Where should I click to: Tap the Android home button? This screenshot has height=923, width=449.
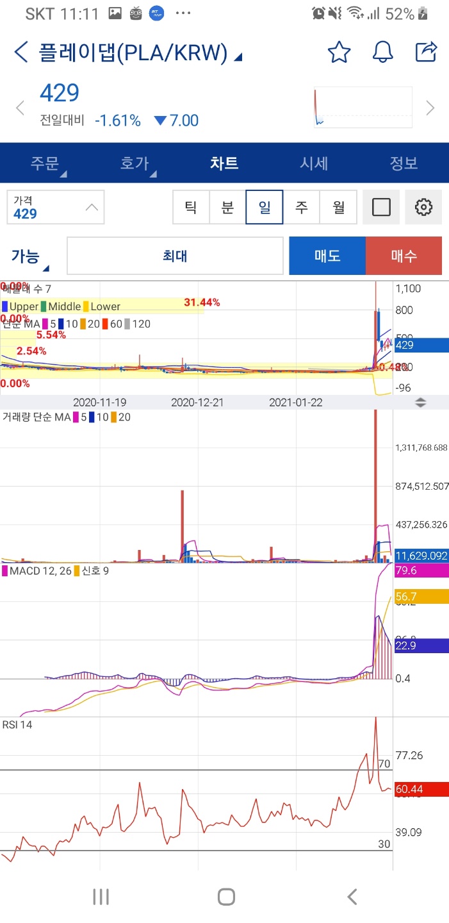tap(226, 896)
